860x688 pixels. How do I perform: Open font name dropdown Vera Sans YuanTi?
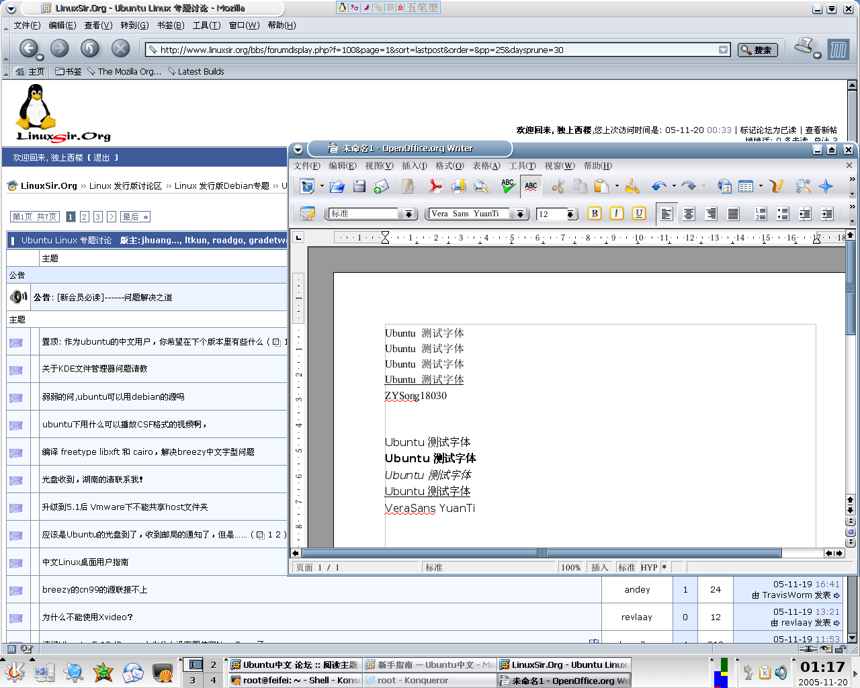pyautogui.click(x=519, y=214)
